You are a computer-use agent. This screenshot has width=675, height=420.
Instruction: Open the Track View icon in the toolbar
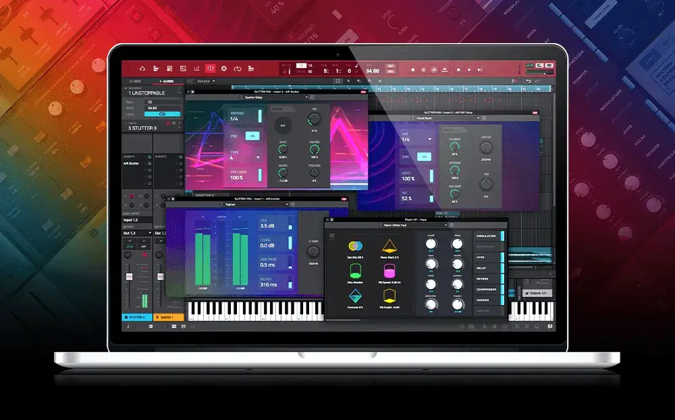[x=155, y=68]
